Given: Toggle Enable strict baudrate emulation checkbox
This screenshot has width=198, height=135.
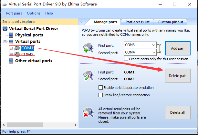Looking at the screenshot, I should (x=100, y=88).
